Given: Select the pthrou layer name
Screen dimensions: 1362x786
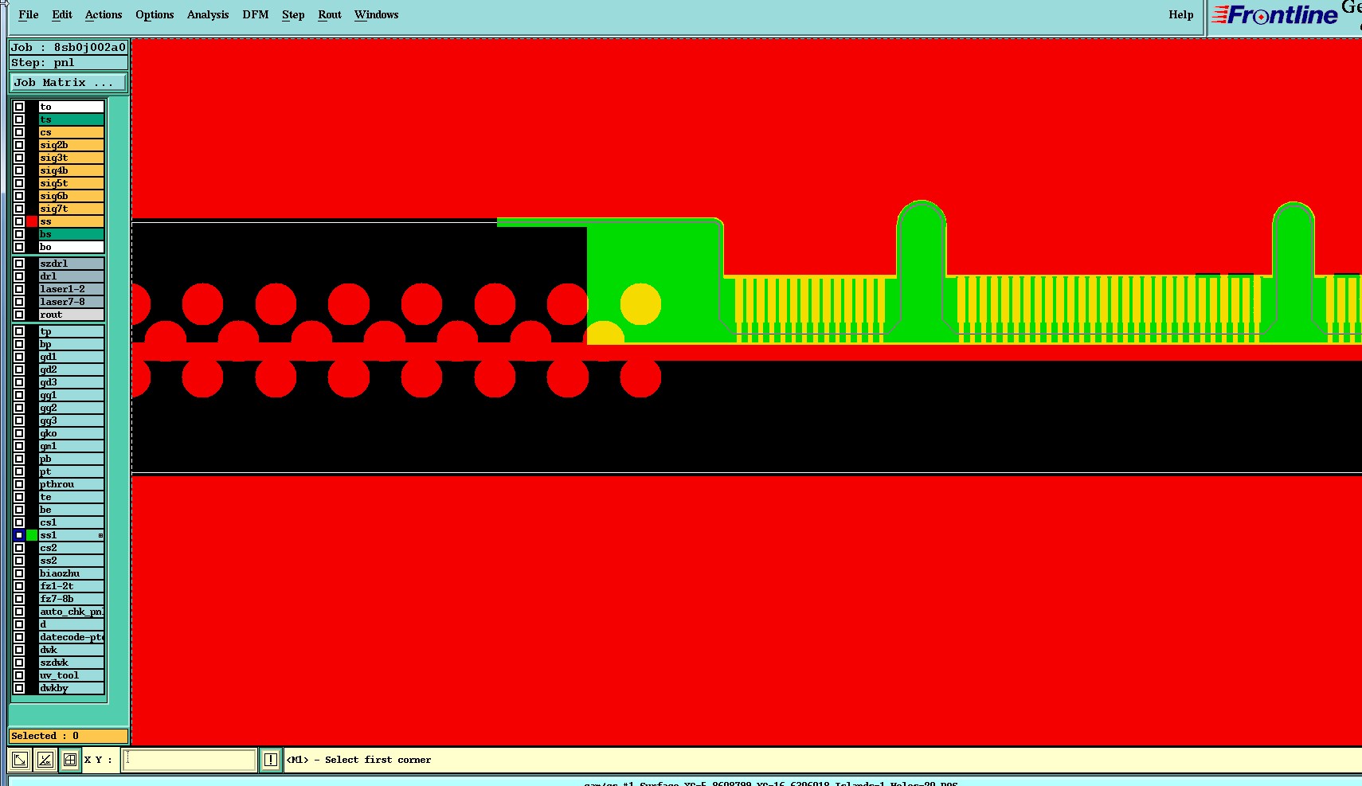Looking at the screenshot, I should pos(72,484).
